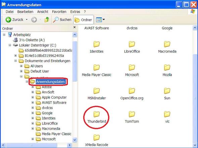Close the Ordner side pane

75,27
